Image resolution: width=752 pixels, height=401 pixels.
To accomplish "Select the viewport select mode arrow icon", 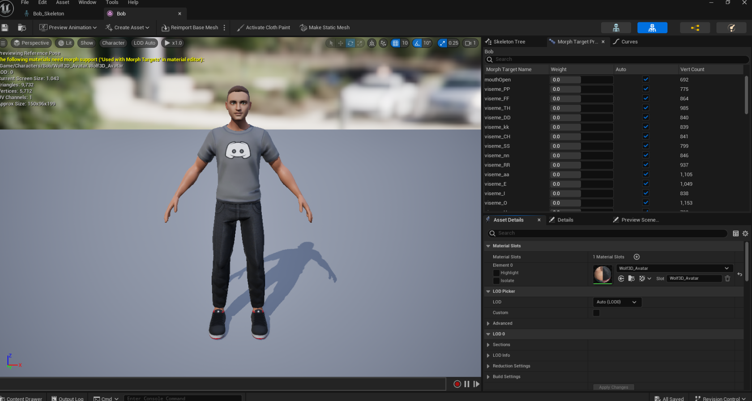I will click(331, 43).
